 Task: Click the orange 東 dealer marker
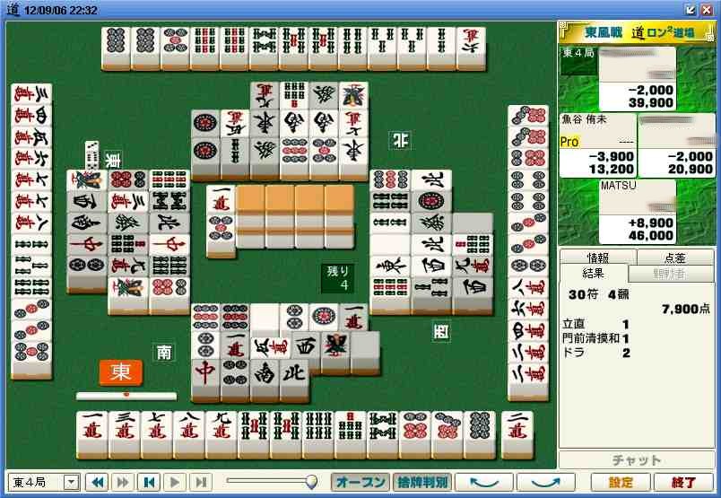pos(120,371)
